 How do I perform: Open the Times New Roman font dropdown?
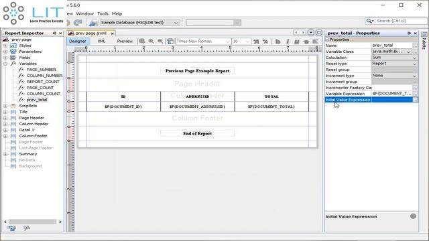227,42
